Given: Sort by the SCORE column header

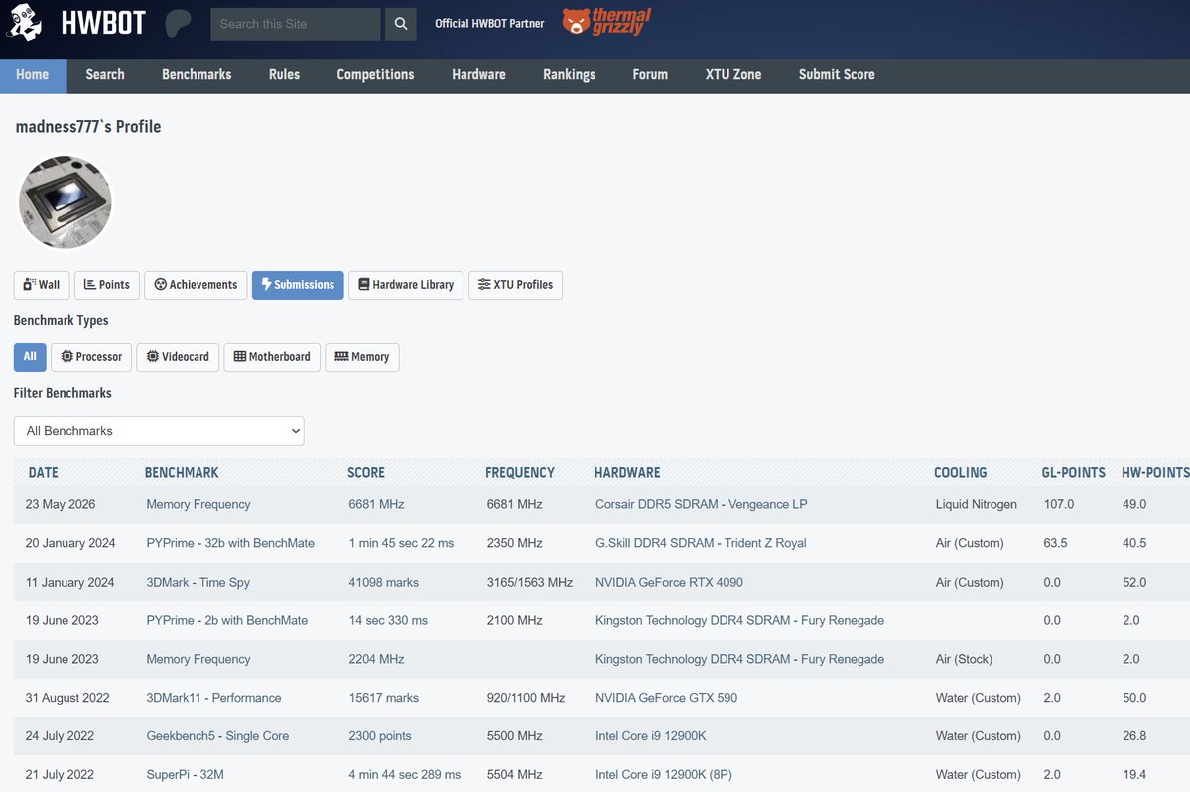Looking at the screenshot, I should pos(366,472).
